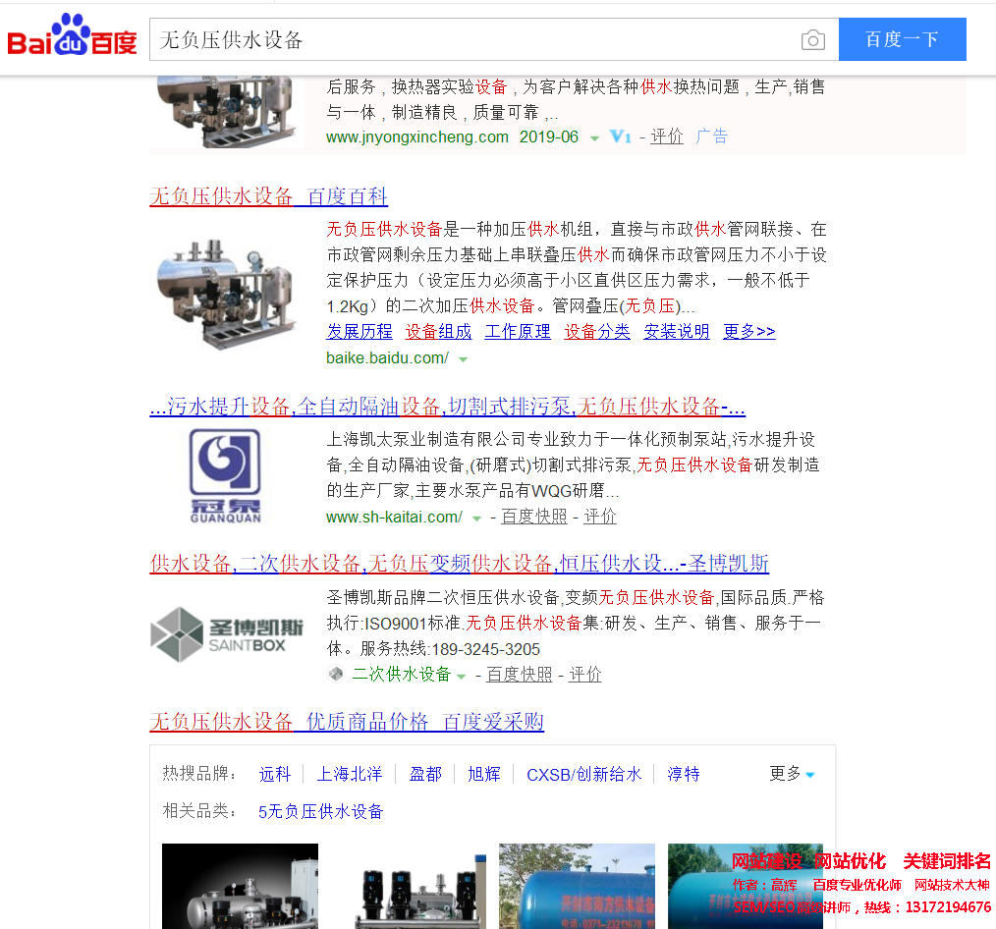Expand dropdown arrow next to www.sh-kaitai.com
Image resolution: width=996 pixels, height=929 pixels.
[477, 518]
